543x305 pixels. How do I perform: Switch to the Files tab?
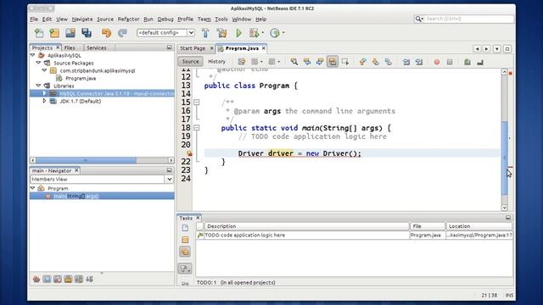[70, 47]
